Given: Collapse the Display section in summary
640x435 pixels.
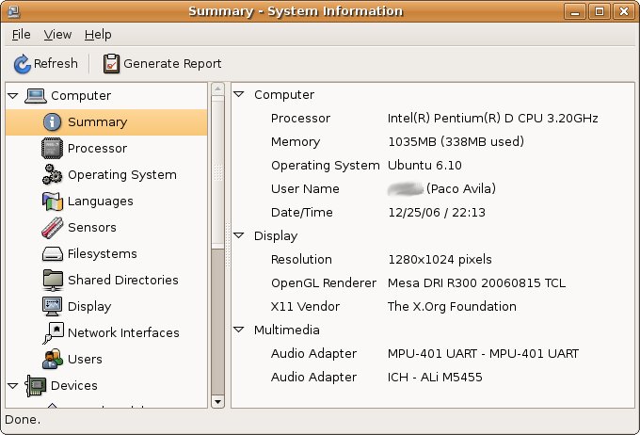Looking at the screenshot, I should [x=238, y=236].
